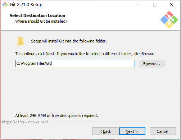Click the greyed-out maximize button
The height and width of the screenshot is (140, 181).
(155, 5)
